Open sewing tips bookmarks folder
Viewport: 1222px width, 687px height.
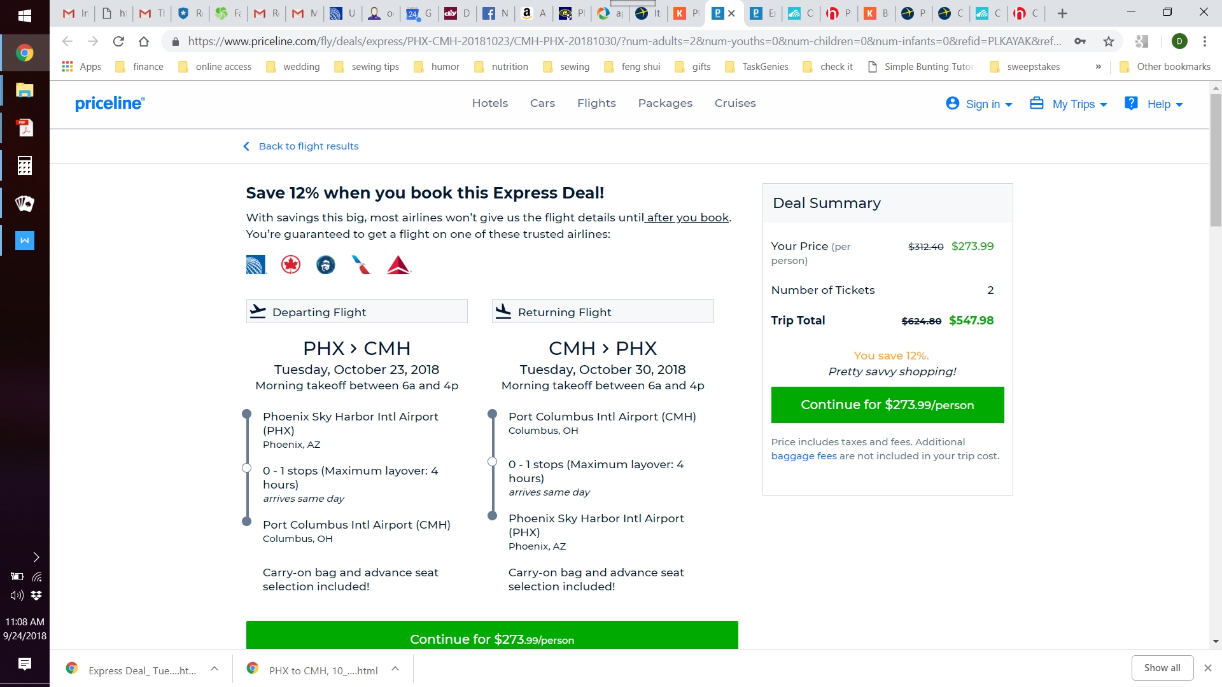(x=367, y=67)
